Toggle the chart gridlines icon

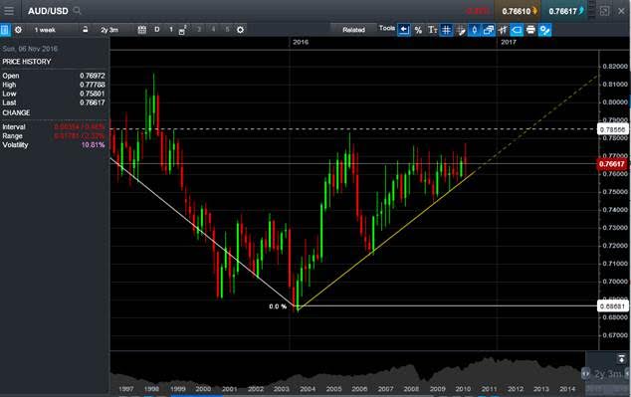pyautogui.click(x=446, y=30)
